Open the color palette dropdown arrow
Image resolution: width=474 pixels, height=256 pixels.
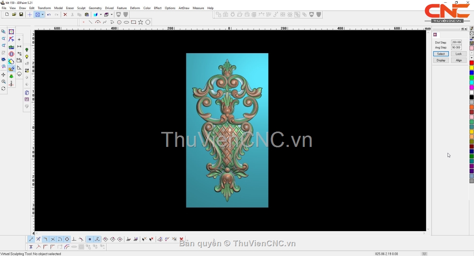tap(472, 58)
